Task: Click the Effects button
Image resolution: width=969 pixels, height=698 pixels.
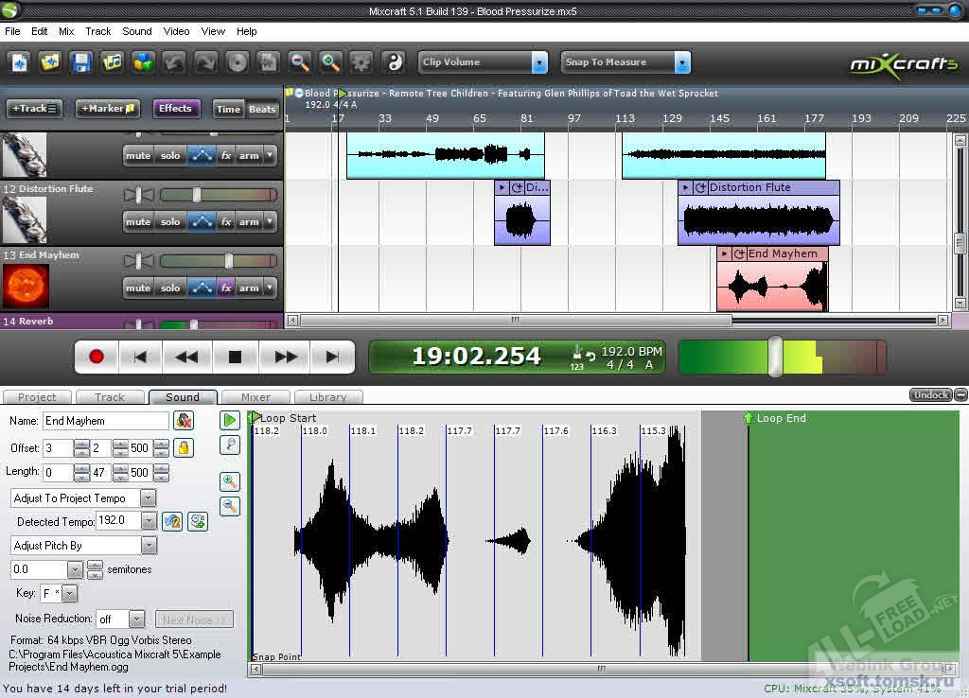Action: [175, 109]
